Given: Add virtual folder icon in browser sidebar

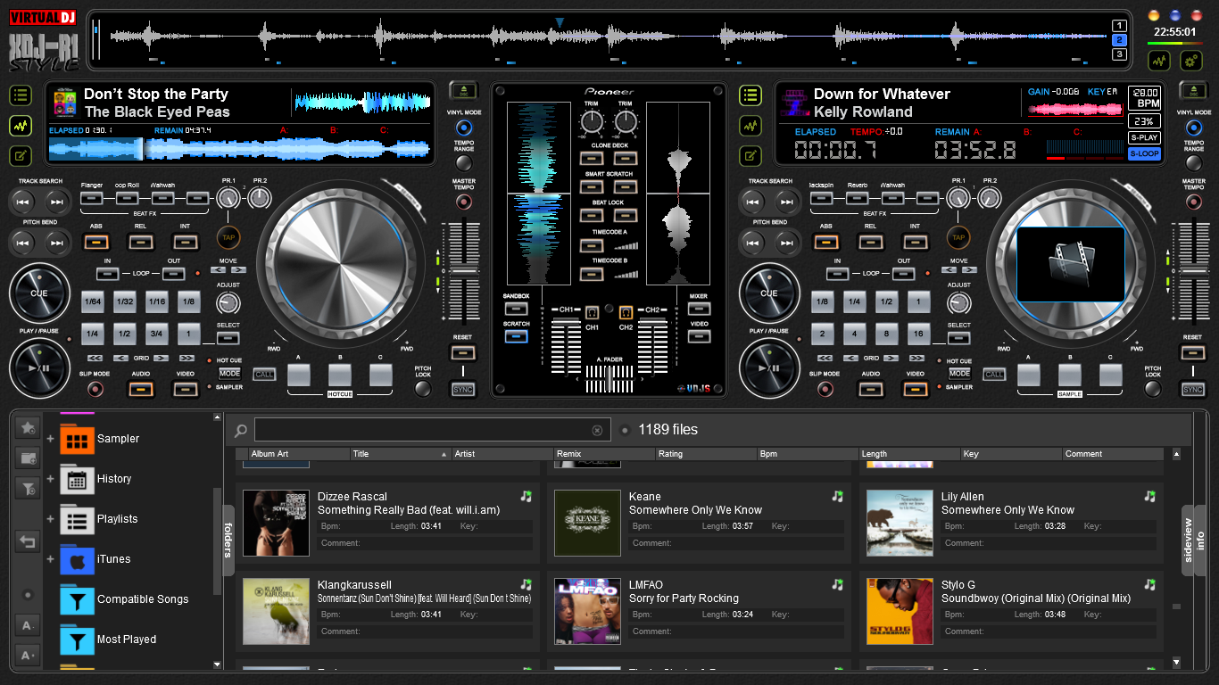Looking at the screenshot, I should (27, 458).
